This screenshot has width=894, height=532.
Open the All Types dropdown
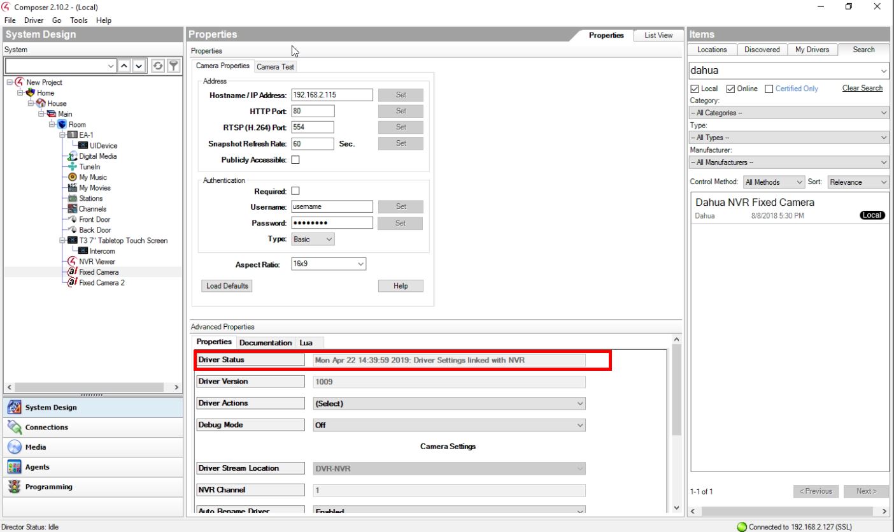click(x=790, y=138)
